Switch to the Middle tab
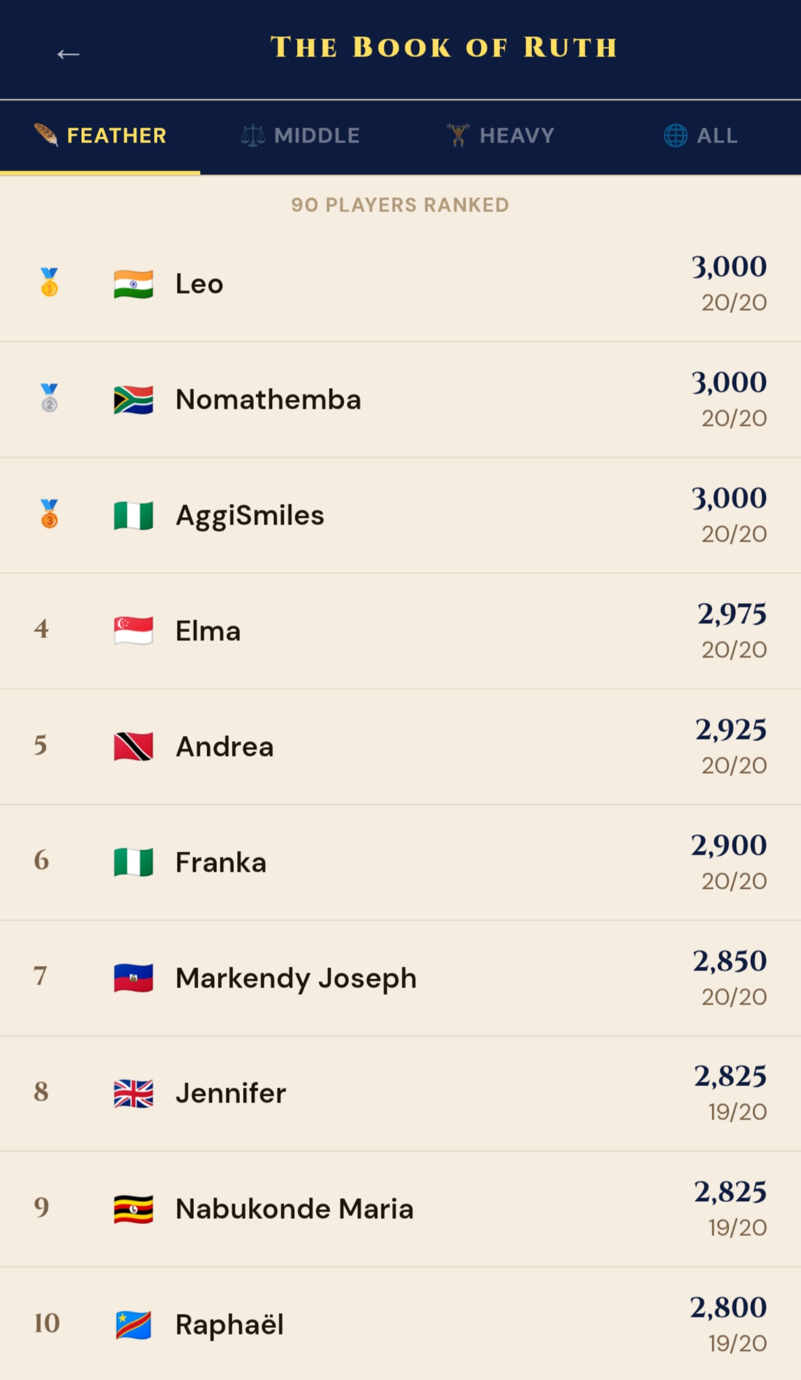Viewport: 801px width, 1380px height. coord(300,136)
